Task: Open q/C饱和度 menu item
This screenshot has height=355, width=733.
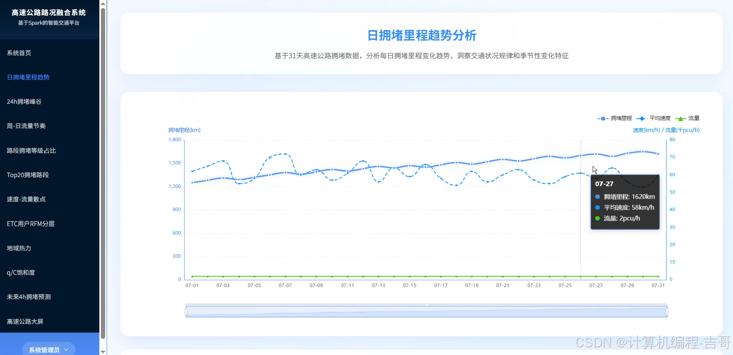Action: [21, 272]
